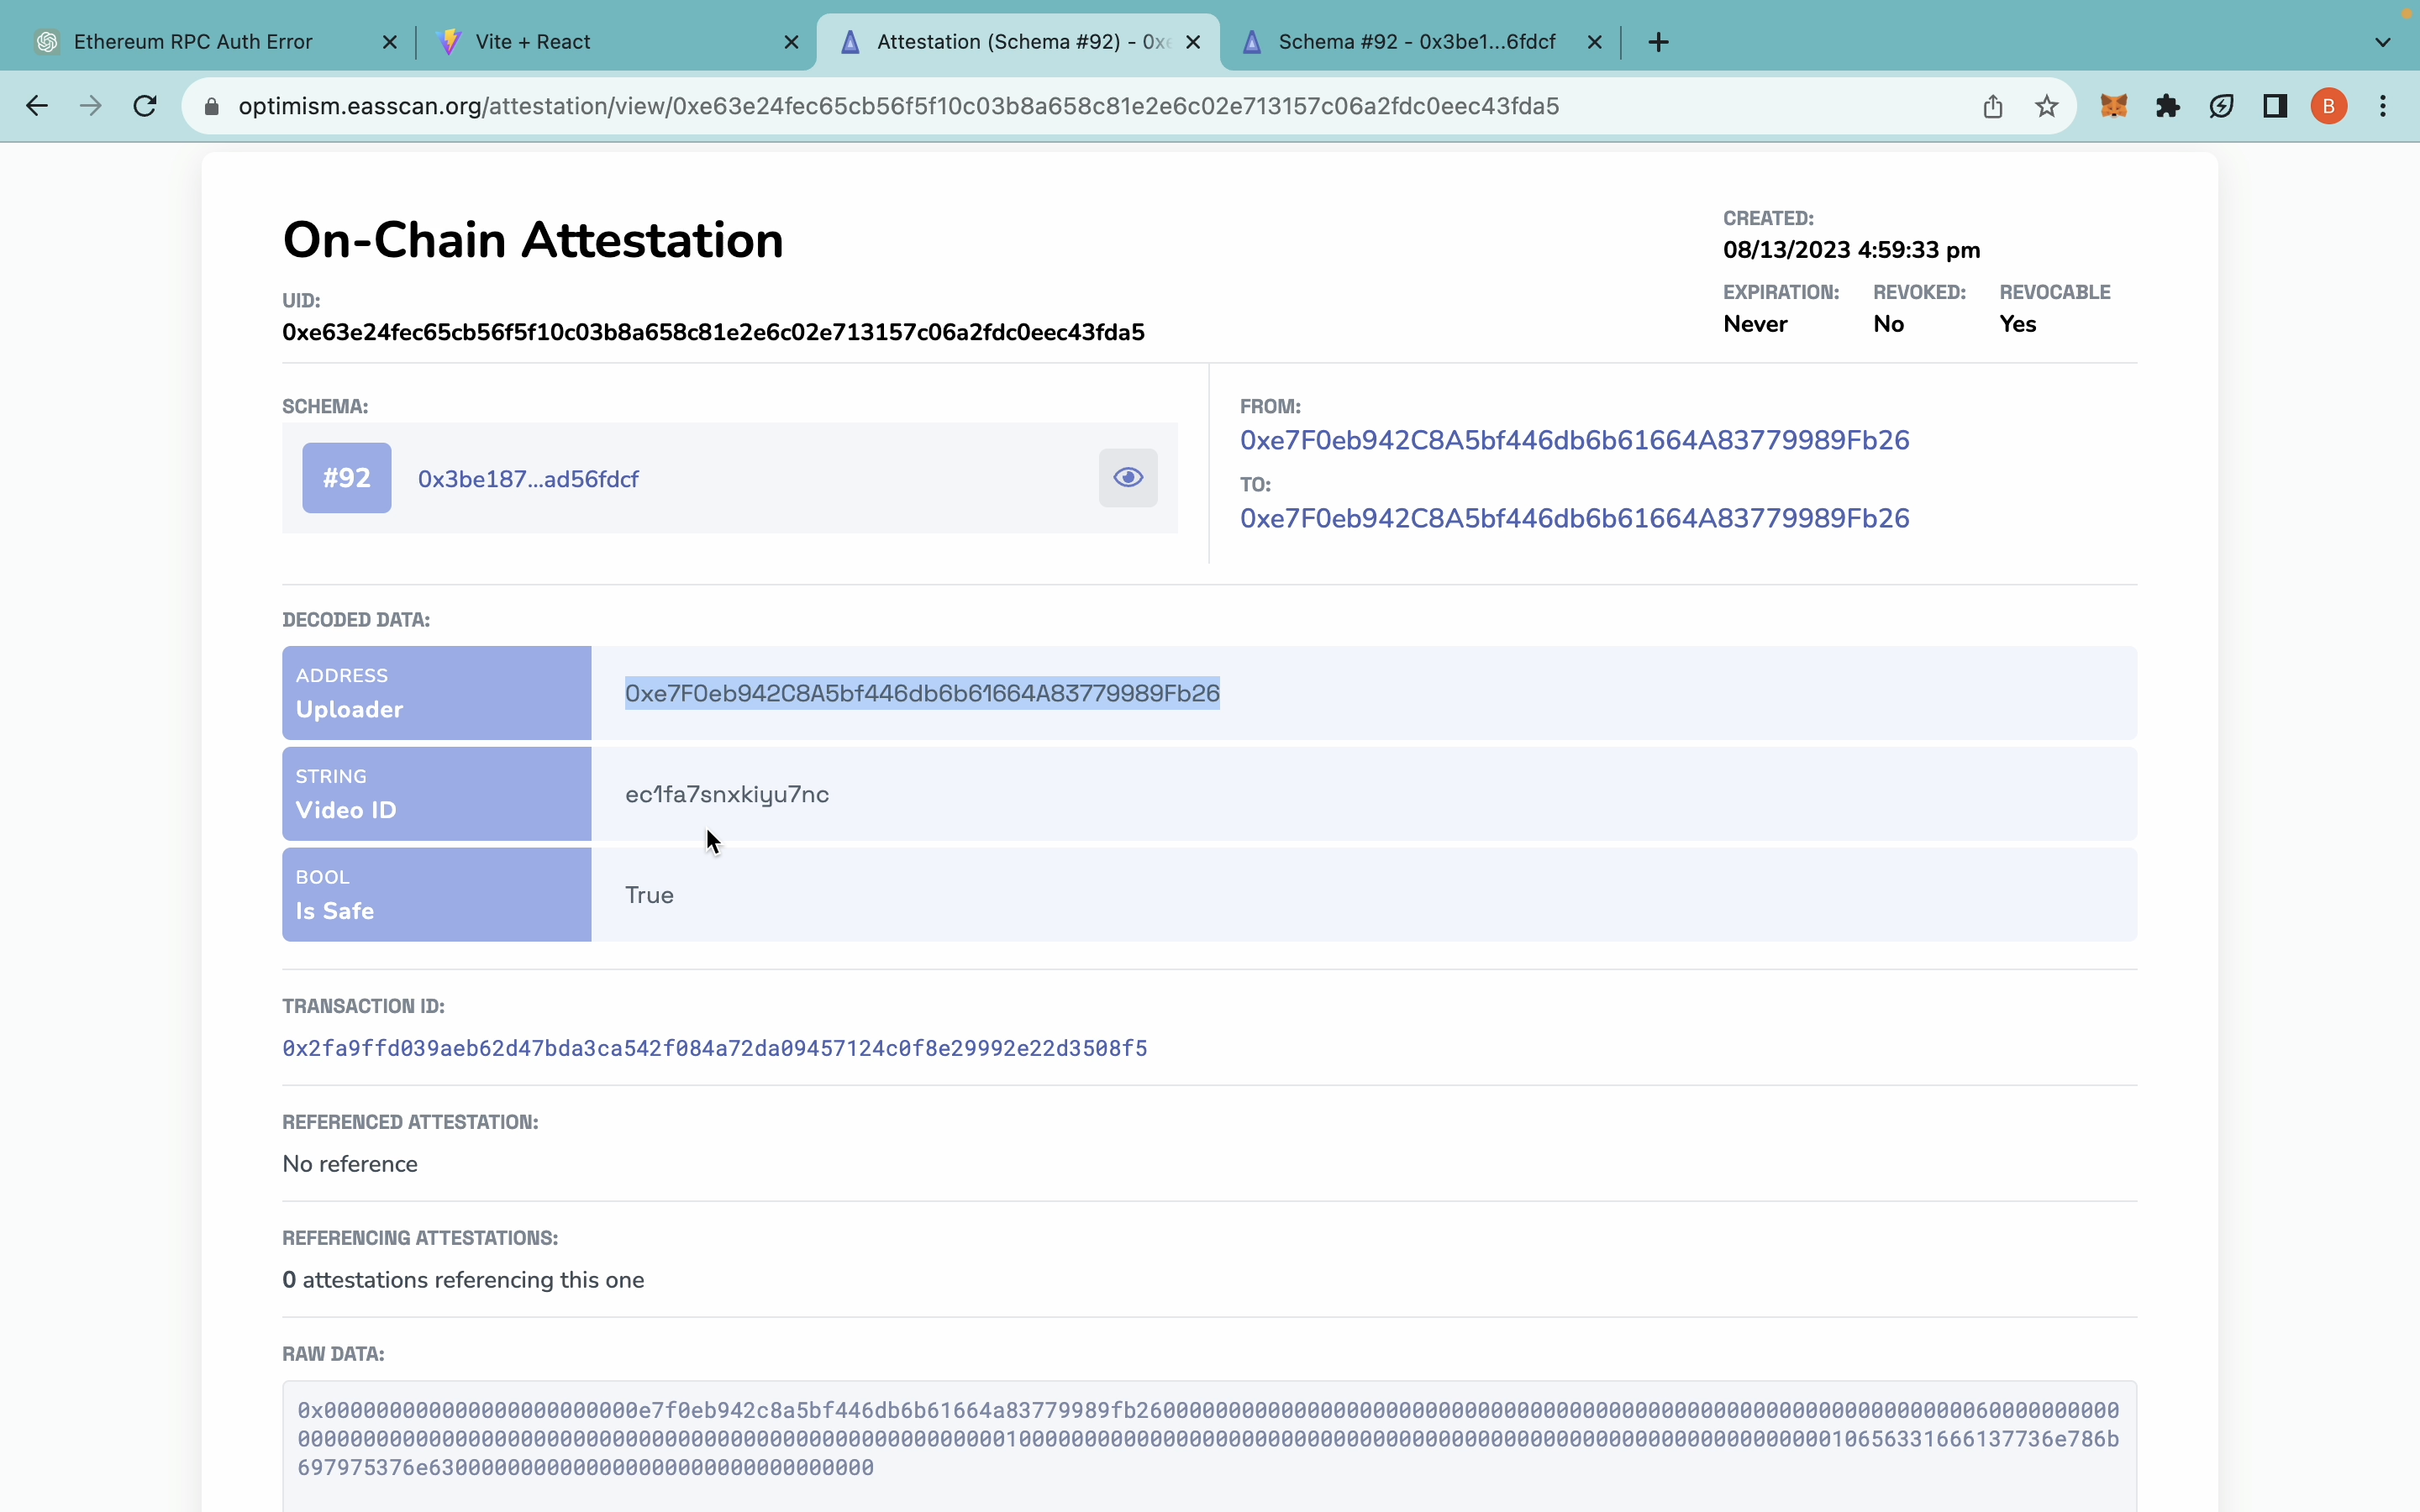Open the FROM address link
2420x1512 pixels.
[1574, 440]
